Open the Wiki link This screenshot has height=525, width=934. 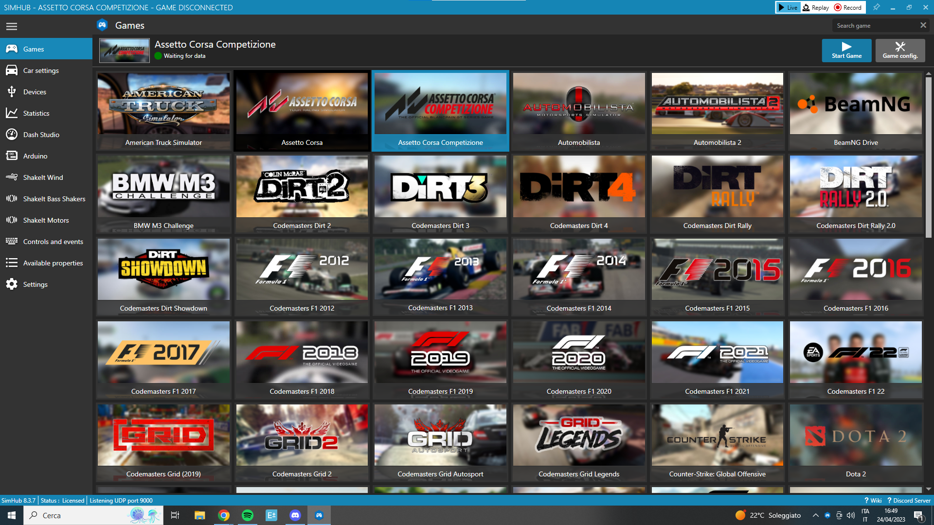click(873, 500)
